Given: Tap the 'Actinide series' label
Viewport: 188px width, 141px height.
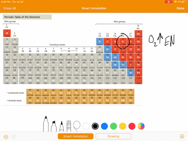Looking at the screenshot, I should pos(14,101).
